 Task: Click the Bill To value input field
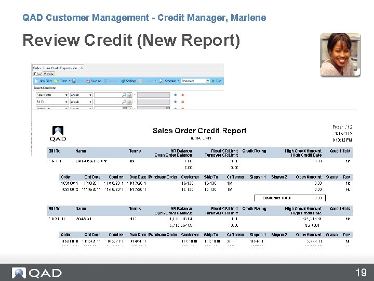[108, 102]
